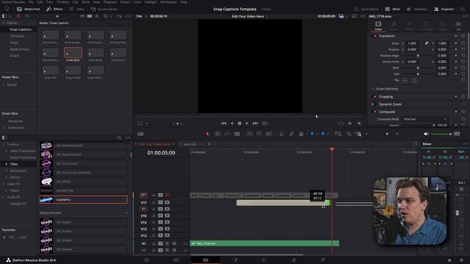Image resolution: width=470 pixels, height=264 pixels.
Task: Open the Composite Mode dropdown
Action: click(x=424, y=119)
